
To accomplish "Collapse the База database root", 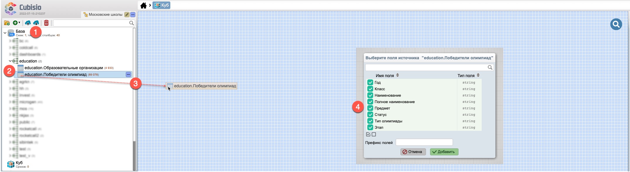I will (5, 33).
